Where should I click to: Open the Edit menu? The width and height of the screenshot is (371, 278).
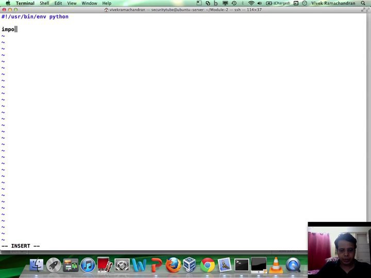(58, 3)
